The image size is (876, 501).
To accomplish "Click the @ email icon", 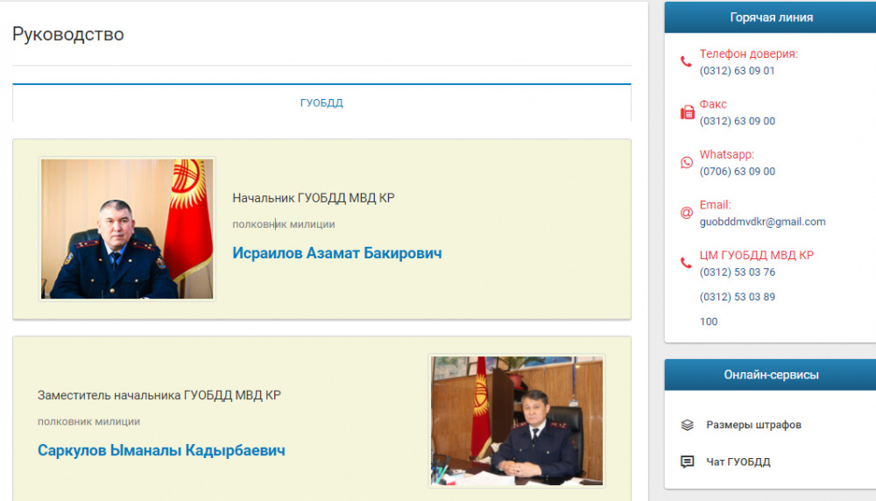I will click(x=687, y=213).
